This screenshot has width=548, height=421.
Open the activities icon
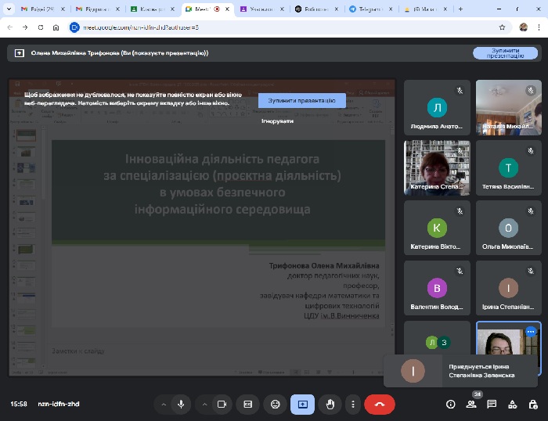pos(512,404)
